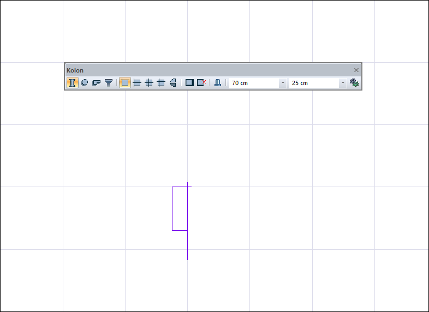Click into the 25 cm input field
This screenshot has width=429, height=312.
click(314, 83)
